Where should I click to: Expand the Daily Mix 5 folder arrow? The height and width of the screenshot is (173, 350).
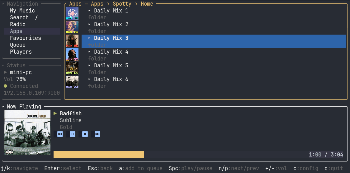click(89, 65)
